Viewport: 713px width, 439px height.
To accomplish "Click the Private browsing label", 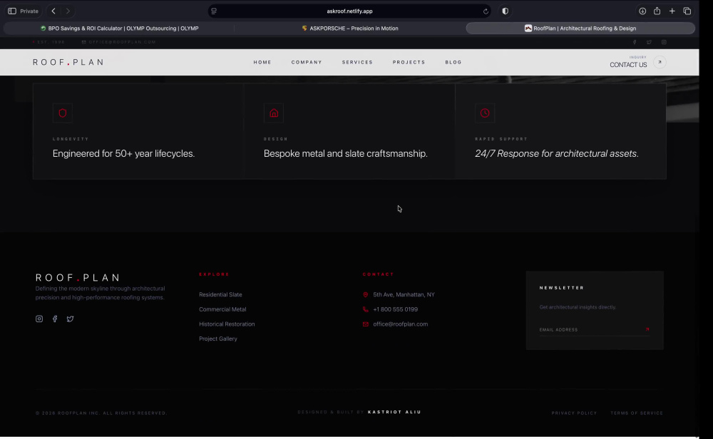I will [x=29, y=11].
